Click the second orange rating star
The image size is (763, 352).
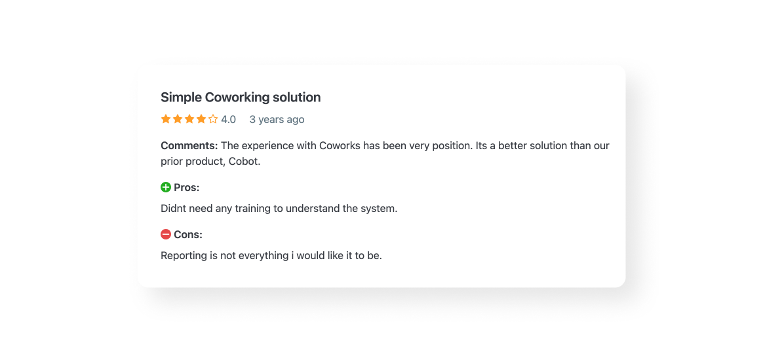point(178,119)
